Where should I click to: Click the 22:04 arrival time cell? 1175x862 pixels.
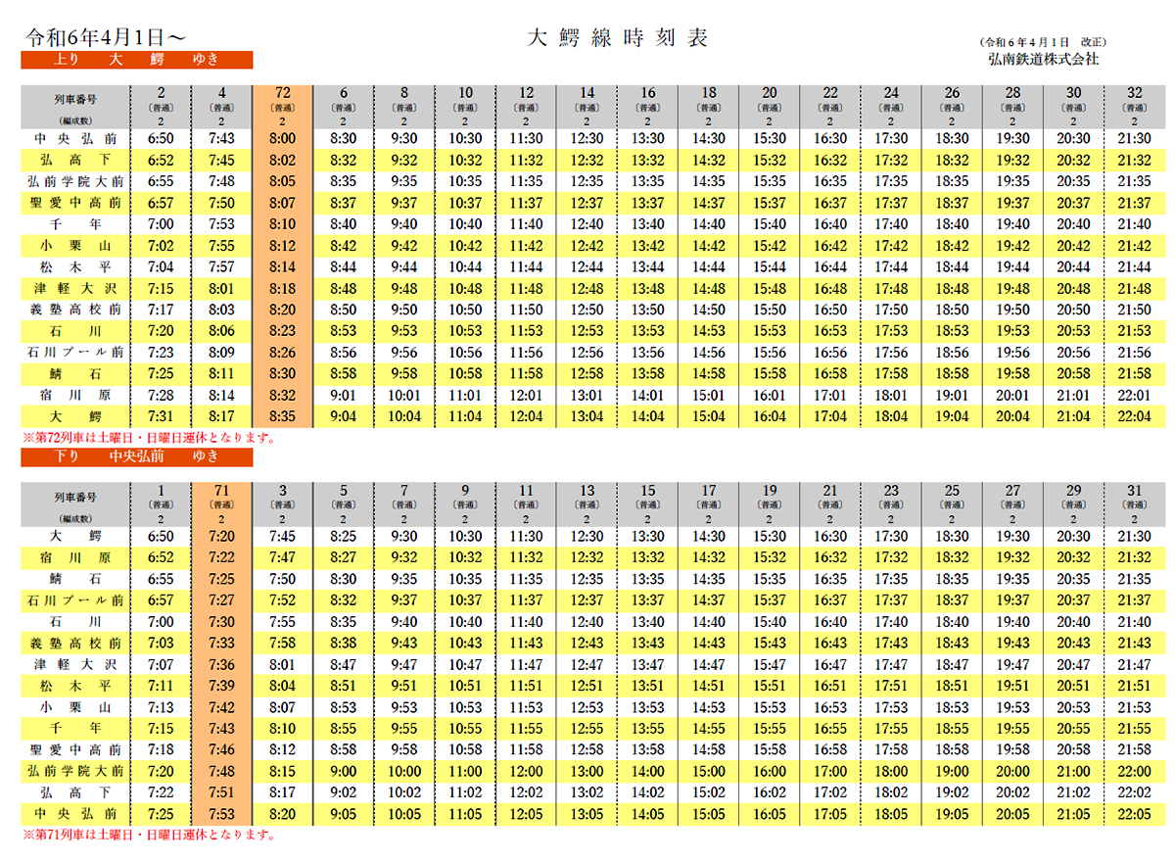[x=1134, y=416]
